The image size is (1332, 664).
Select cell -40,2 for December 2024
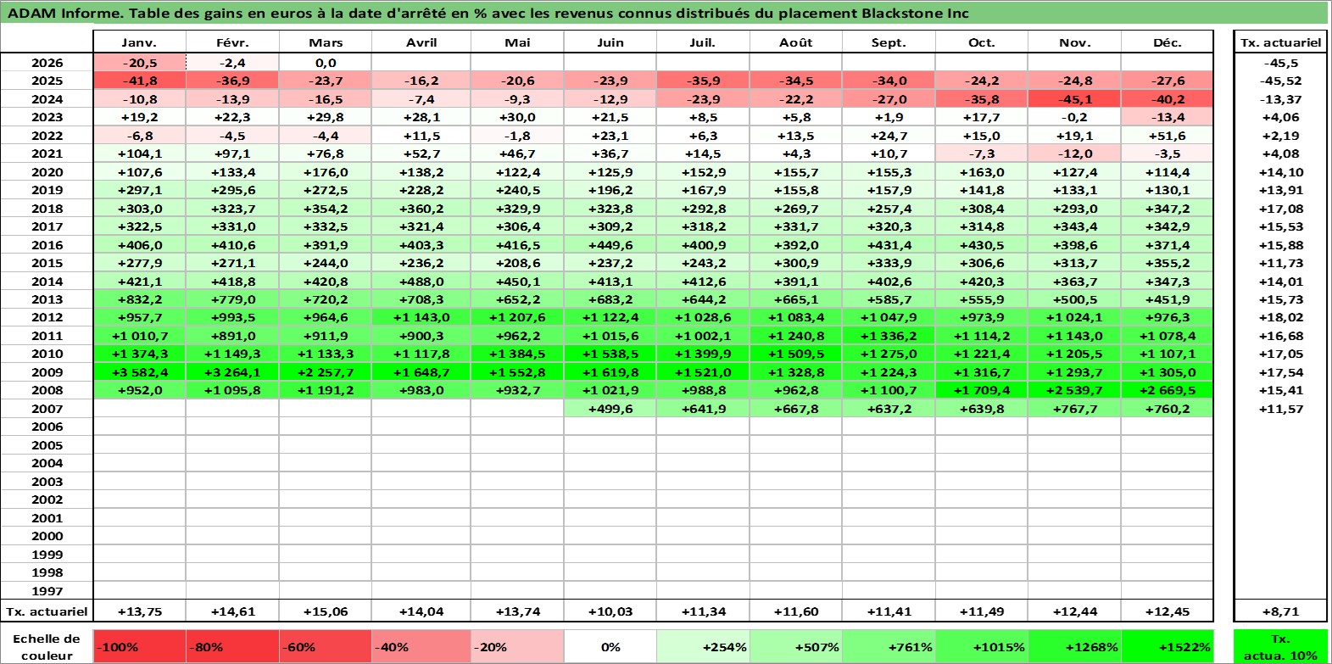(1168, 99)
